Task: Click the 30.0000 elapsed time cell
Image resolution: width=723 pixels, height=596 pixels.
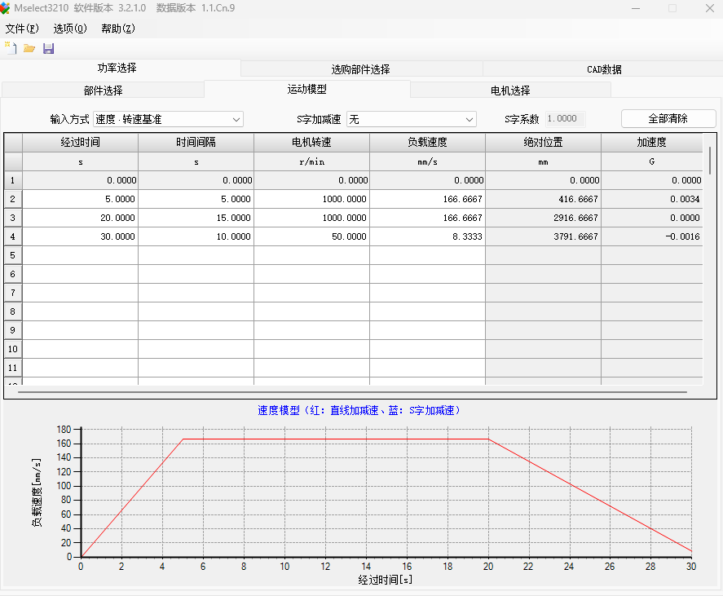Action: [x=80, y=236]
